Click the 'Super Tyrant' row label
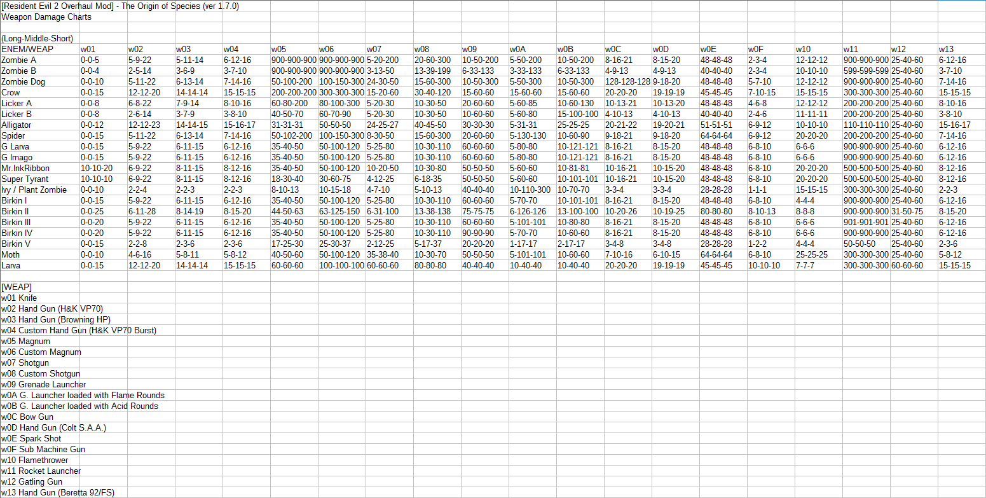The image size is (986, 498). pos(40,179)
